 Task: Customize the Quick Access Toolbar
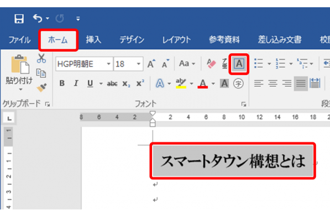click(78, 19)
